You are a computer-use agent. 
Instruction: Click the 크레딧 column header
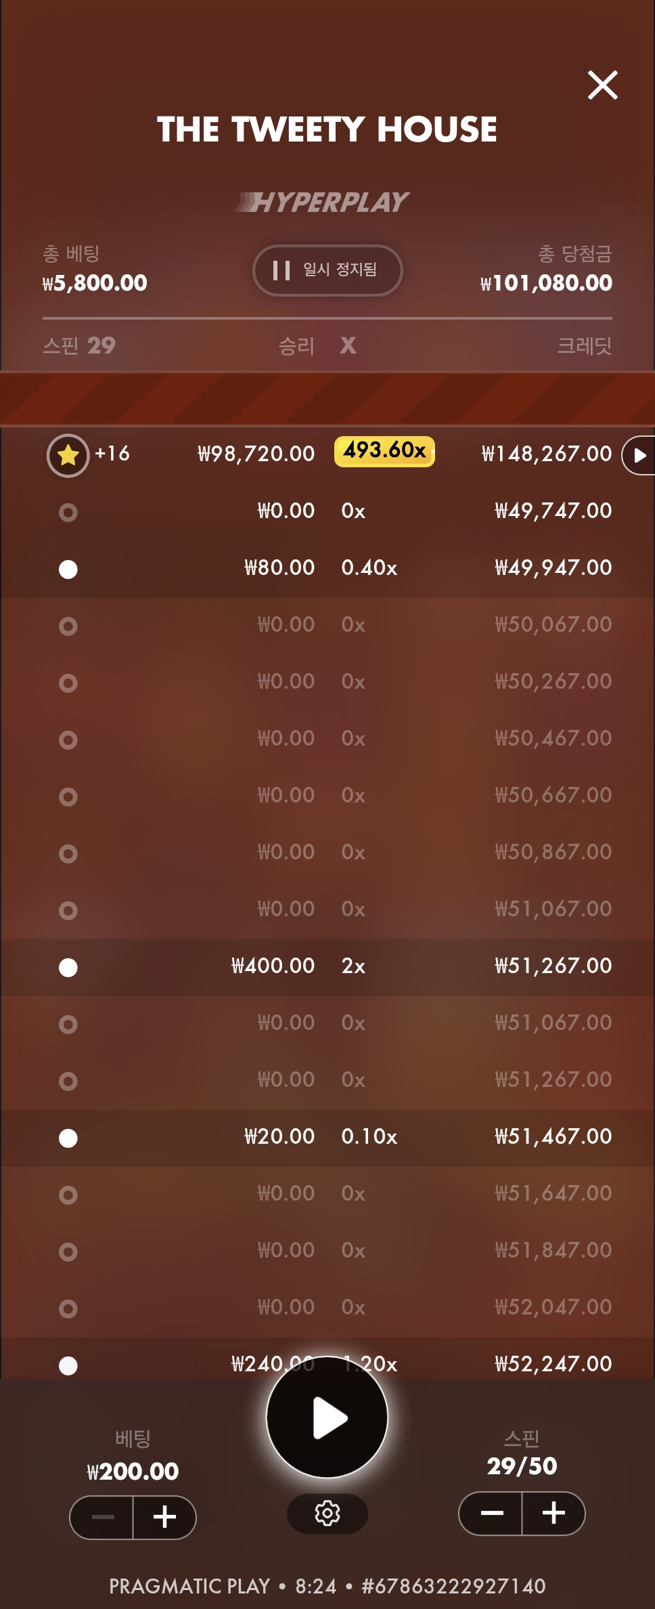584,346
